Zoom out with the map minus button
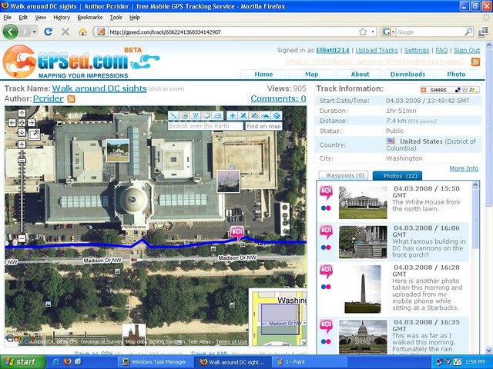 coord(22,239)
